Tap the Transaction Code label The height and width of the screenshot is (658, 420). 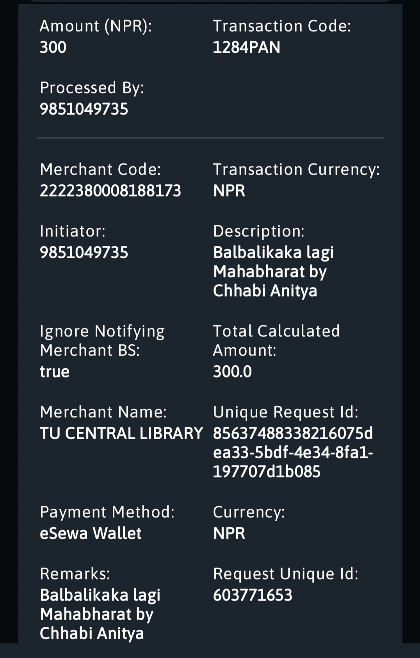coord(282,26)
